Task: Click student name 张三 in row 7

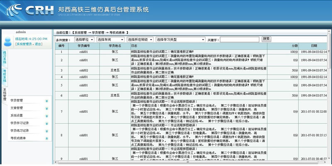Action: click(x=115, y=111)
